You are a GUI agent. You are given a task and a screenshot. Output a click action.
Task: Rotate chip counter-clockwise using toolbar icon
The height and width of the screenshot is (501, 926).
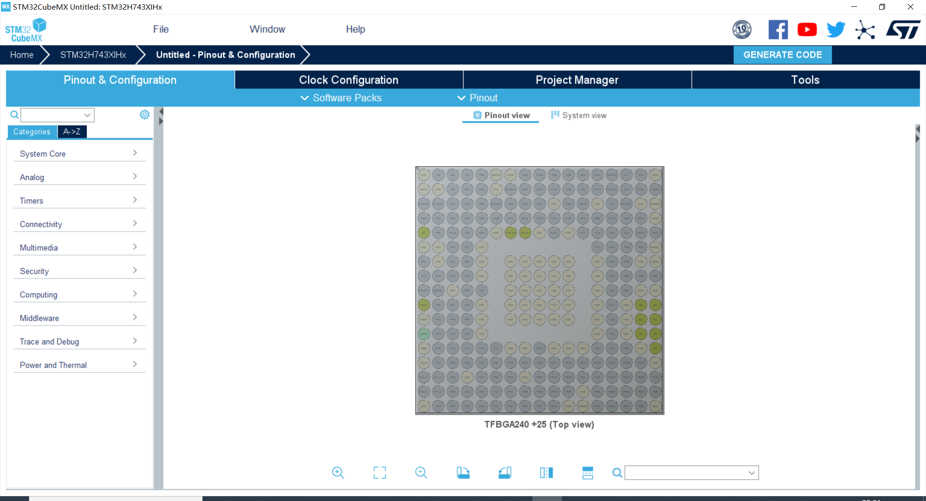click(x=505, y=473)
